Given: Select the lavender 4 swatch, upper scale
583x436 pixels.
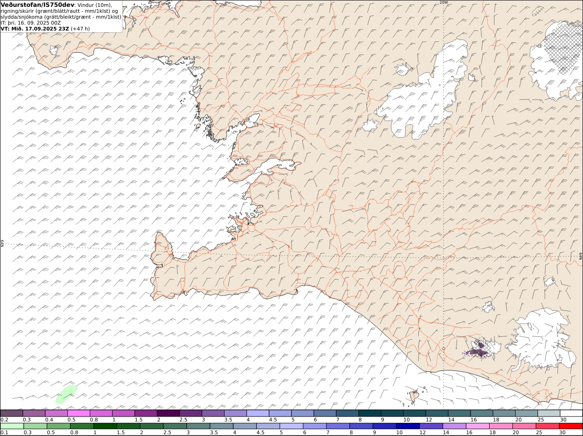Looking at the screenshot, I should [258, 413].
